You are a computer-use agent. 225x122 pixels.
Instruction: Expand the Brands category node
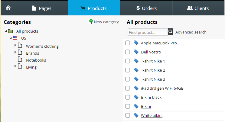[x=15, y=52]
